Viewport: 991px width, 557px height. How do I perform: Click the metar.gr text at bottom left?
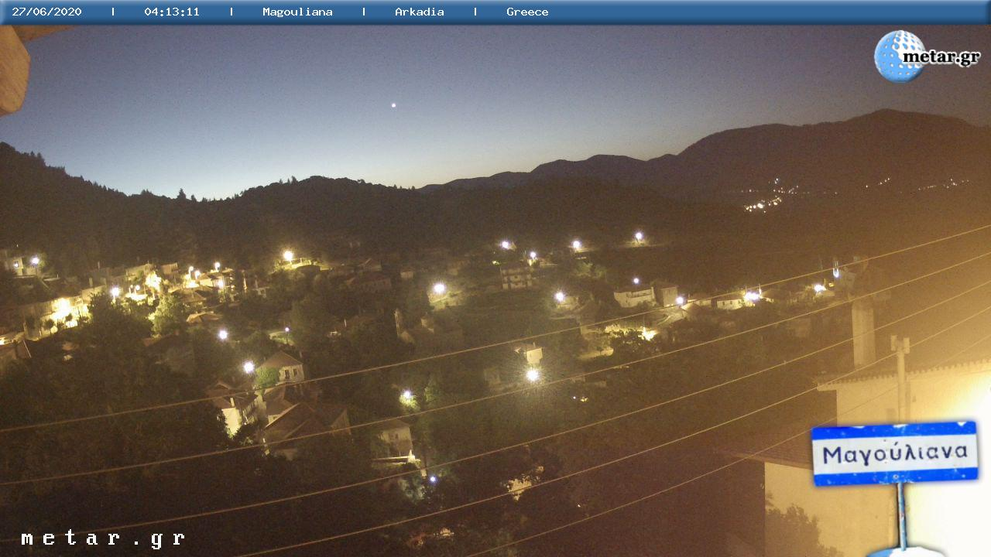click(x=103, y=538)
